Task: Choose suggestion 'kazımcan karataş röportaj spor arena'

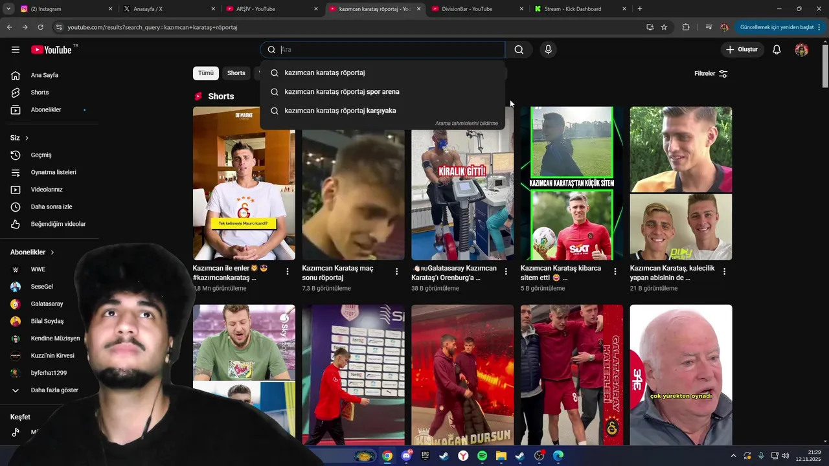Action: coord(382,92)
